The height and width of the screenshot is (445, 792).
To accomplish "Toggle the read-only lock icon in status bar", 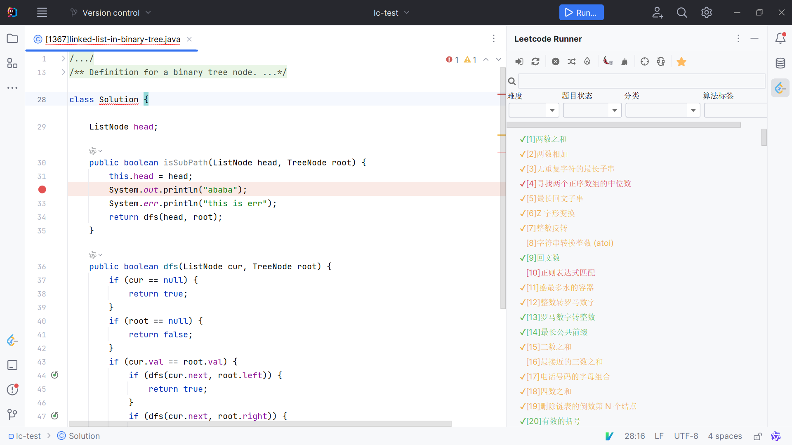I will pos(758,436).
